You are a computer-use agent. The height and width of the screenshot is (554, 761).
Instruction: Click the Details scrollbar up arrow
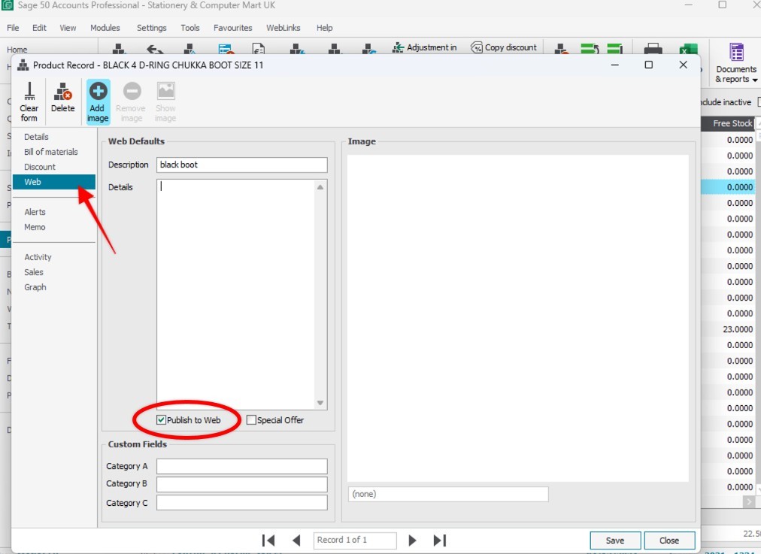coord(320,187)
